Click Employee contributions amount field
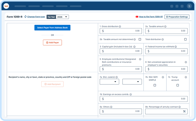196x121 pixels. pyautogui.click(x=121, y=69)
